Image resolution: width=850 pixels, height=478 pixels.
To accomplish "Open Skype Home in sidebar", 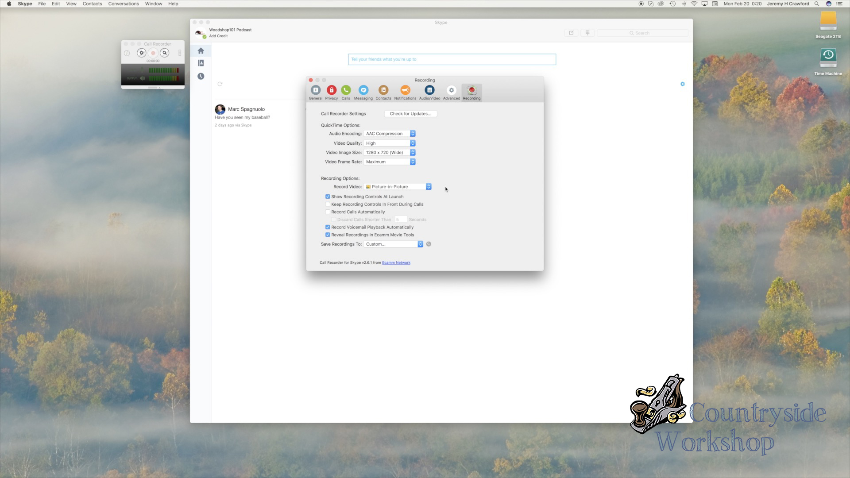I will point(201,51).
